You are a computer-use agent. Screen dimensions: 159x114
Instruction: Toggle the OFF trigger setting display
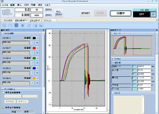(x=142, y=14)
